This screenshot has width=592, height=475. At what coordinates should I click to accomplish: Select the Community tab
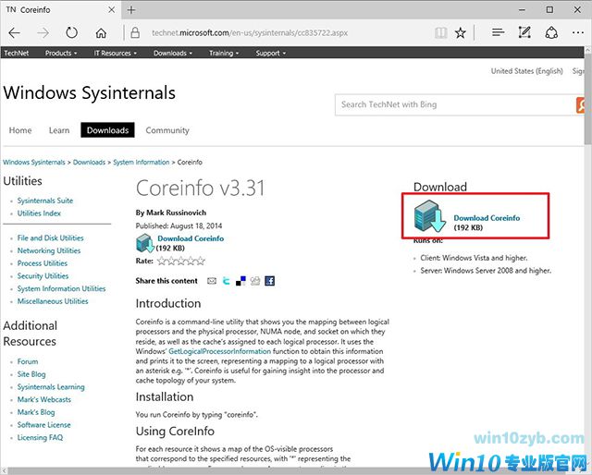pyautogui.click(x=166, y=130)
